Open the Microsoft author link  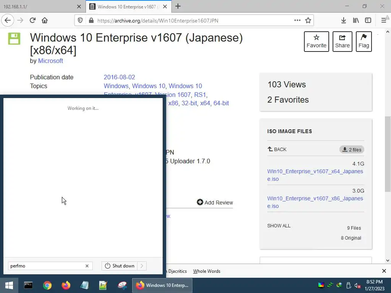point(50,61)
